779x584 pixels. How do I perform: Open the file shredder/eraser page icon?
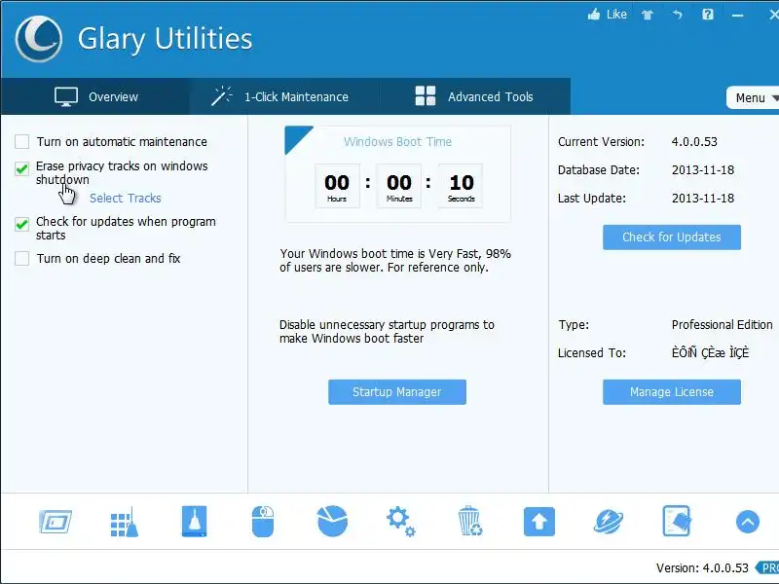(x=677, y=521)
